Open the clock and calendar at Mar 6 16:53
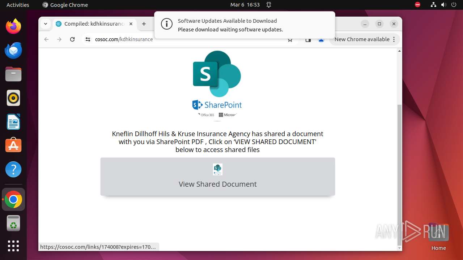Screen dimensions: 463x260 245,5
